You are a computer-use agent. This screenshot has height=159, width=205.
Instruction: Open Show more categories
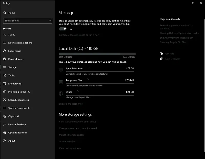pos(71,104)
